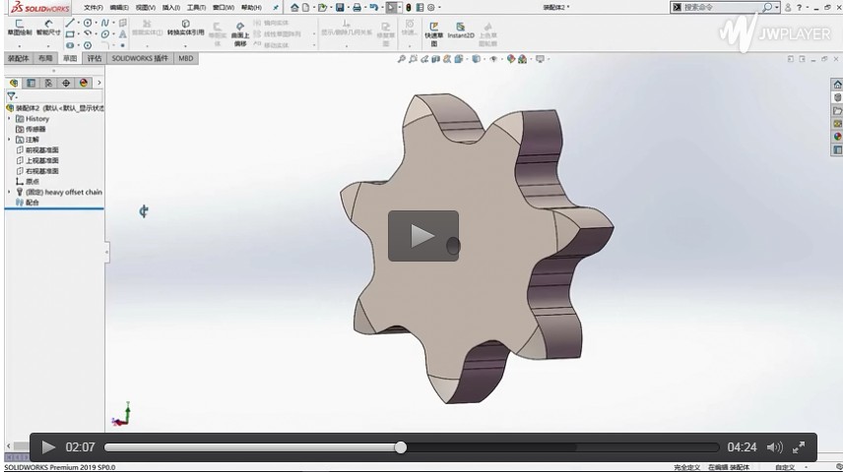Toggle the video volume mute button

774,447
